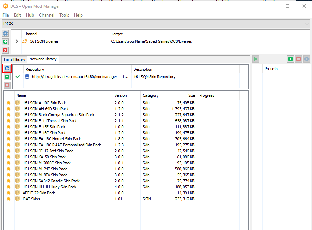Expand the 161 SQN Liveries channel row
This screenshot has height=230, width=312.
[16, 41]
